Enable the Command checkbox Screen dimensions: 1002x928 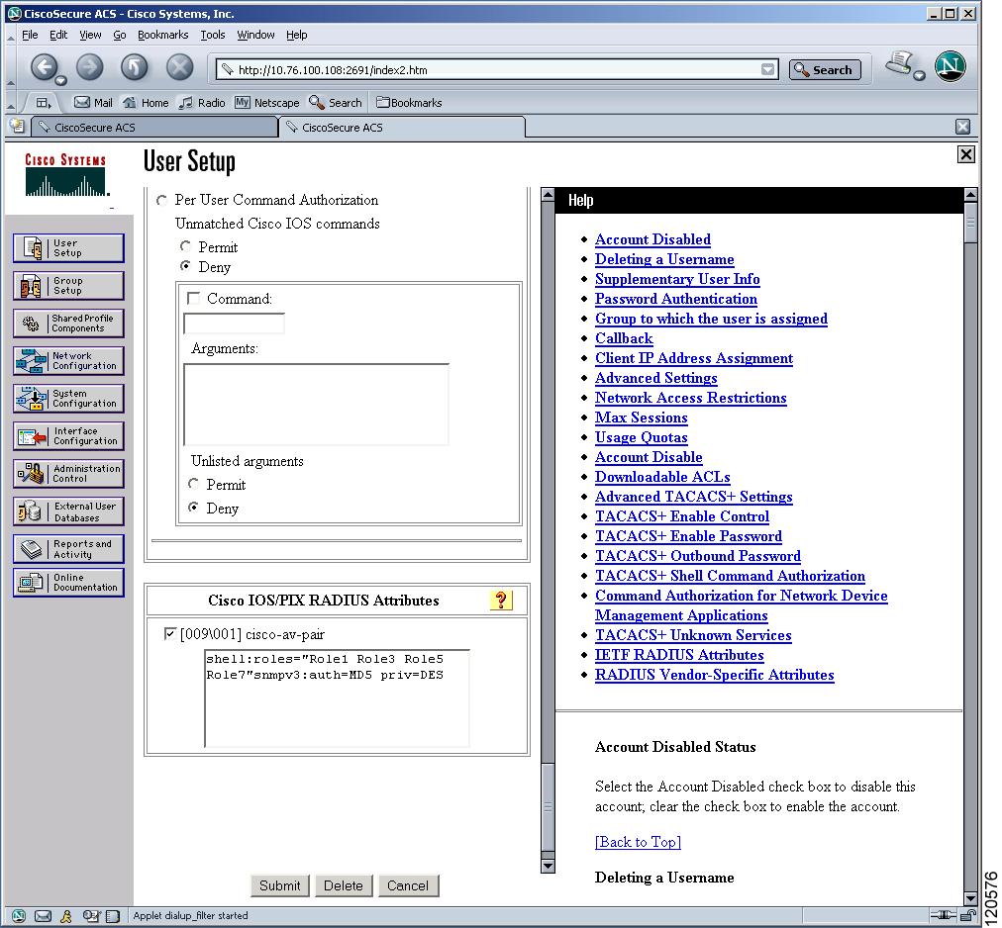pos(193,298)
